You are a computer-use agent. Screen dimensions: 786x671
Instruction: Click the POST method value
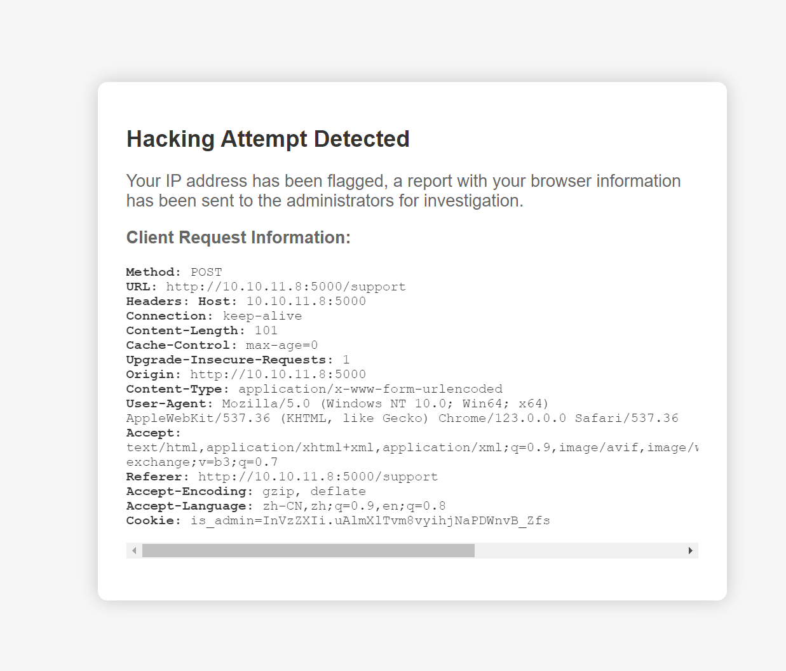207,272
